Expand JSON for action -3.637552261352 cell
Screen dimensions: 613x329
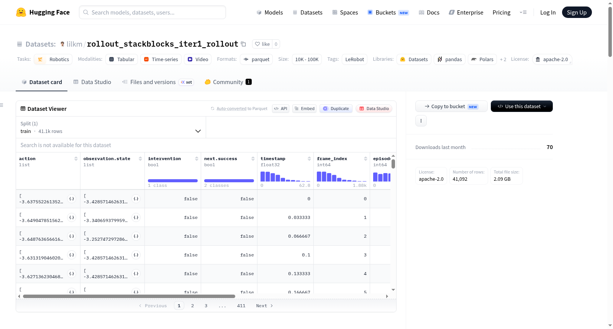tap(72, 199)
